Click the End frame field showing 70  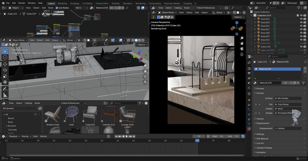click(x=233, y=136)
